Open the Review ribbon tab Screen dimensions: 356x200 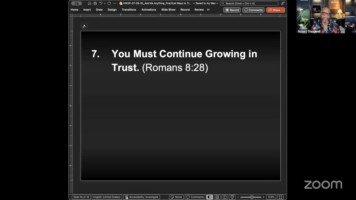(x=199, y=10)
